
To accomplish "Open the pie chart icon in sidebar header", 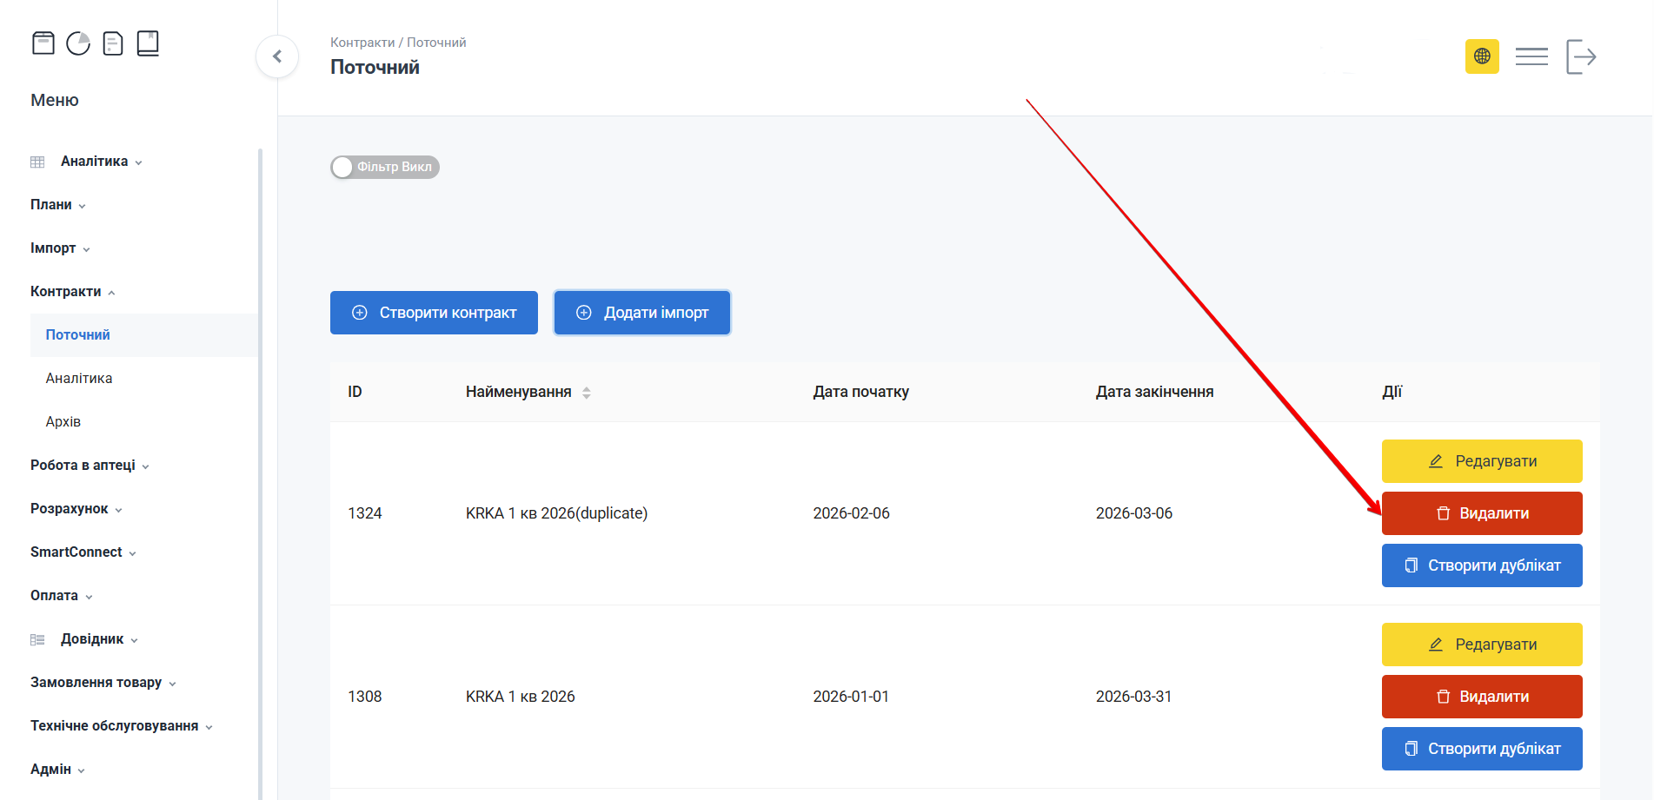I will pyautogui.click(x=78, y=43).
